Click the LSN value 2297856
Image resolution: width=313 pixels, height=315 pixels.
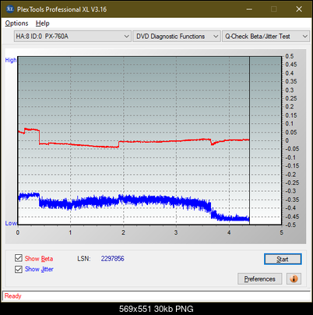point(113,259)
